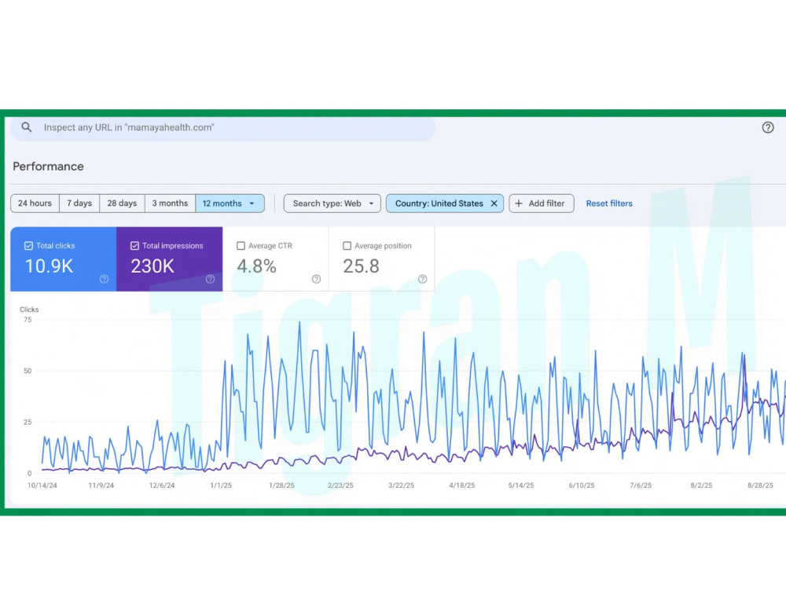Click the 6/10/25 date axis label
Screen dimensions: 786x590
pyautogui.click(x=582, y=486)
